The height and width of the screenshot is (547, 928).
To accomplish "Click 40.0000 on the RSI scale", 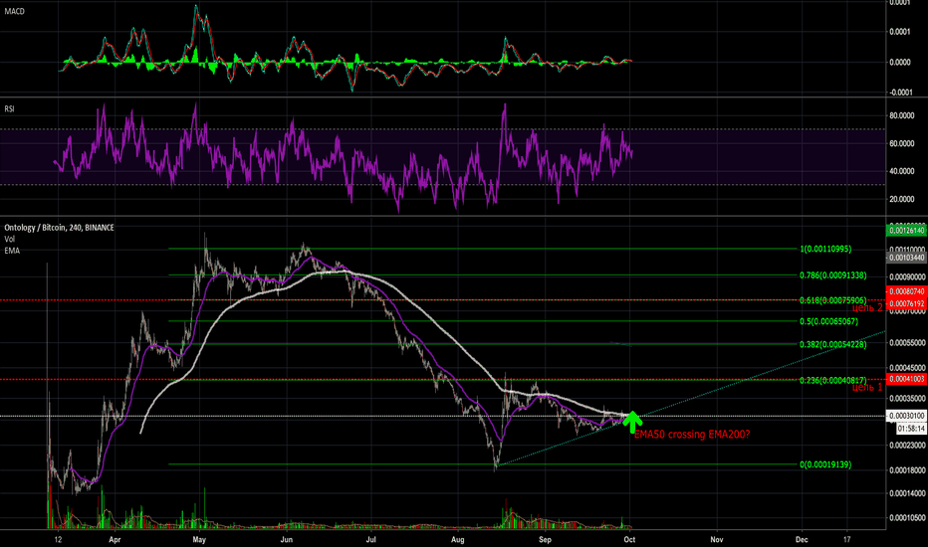I will pos(902,171).
